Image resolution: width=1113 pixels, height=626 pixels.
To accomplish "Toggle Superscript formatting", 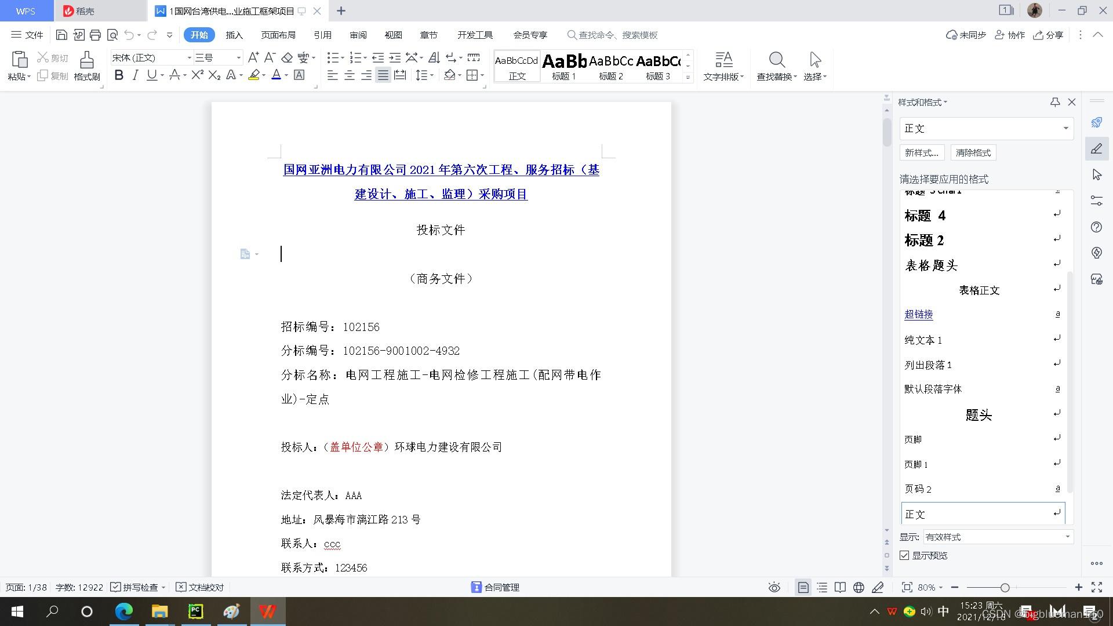I will pos(197,75).
